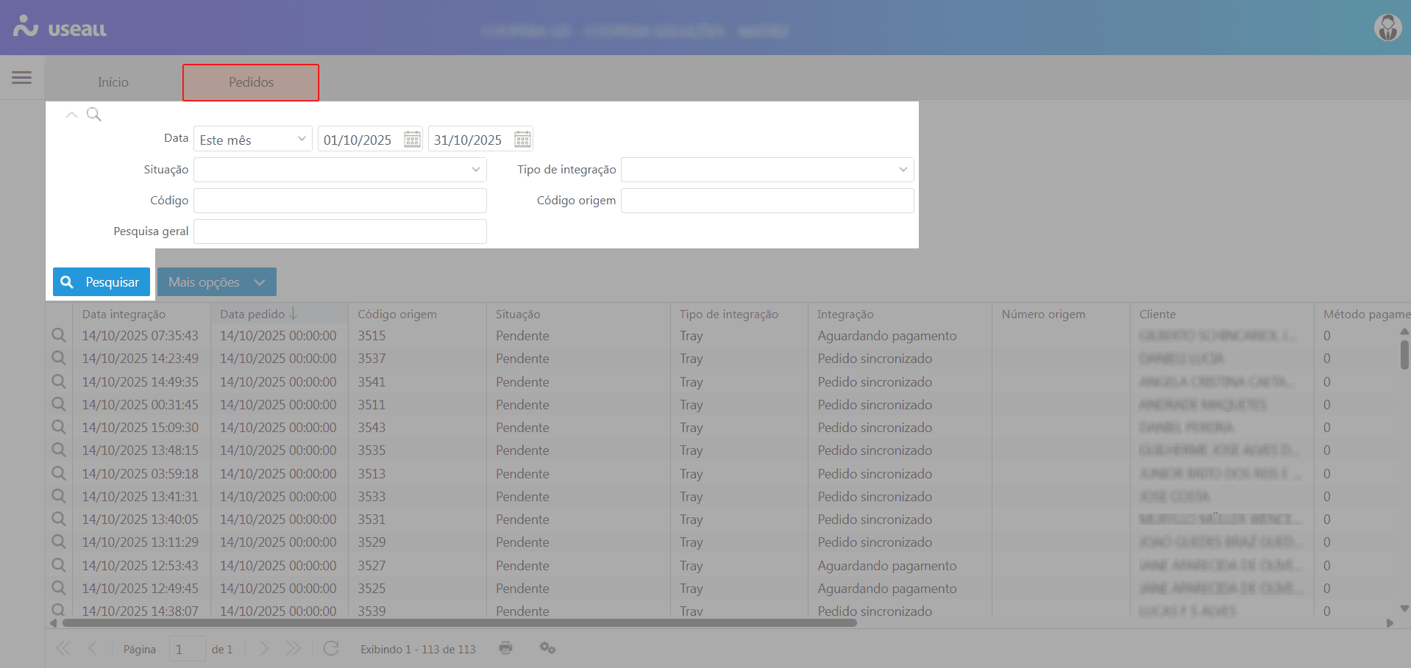Click the horizontal scrollbar under the grid
The image size is (1411, 668).
tap(460, 623)
